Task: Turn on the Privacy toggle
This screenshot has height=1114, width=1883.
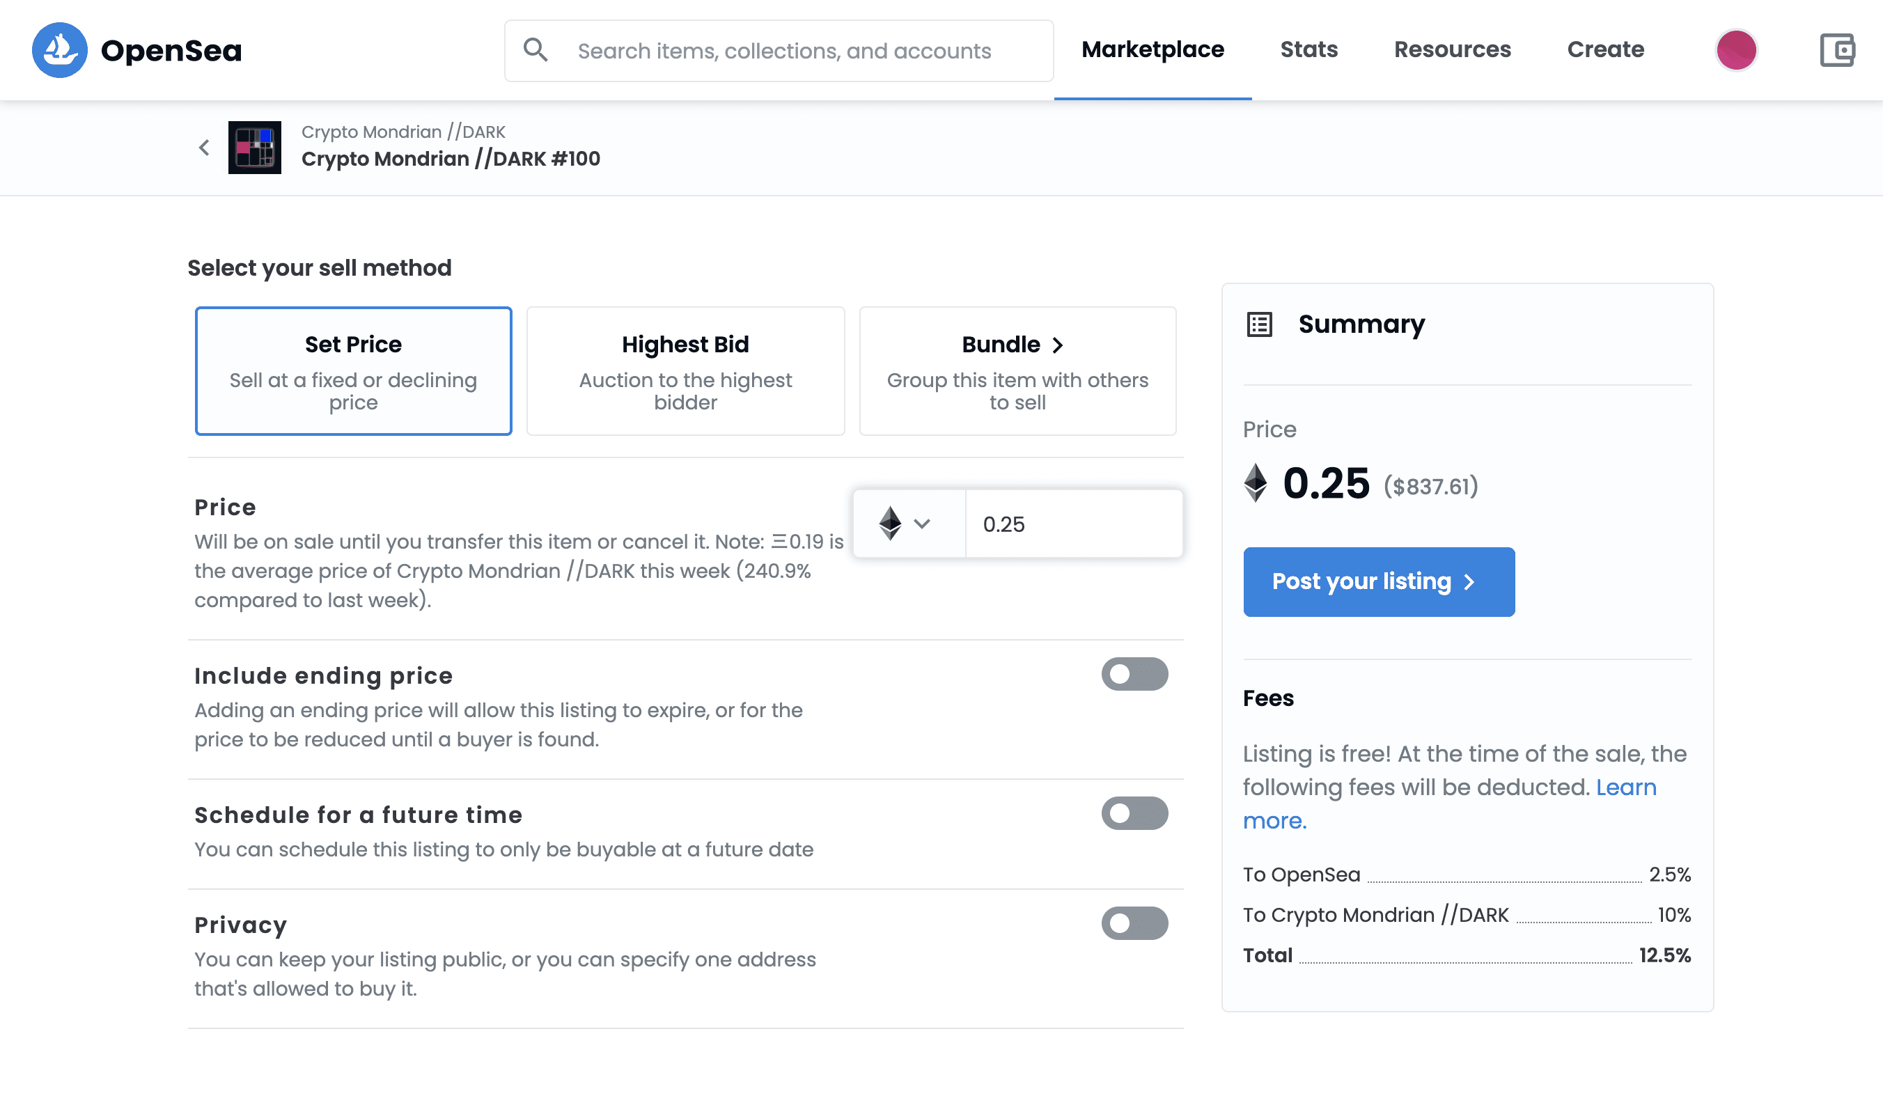Action: (1135, 923)
